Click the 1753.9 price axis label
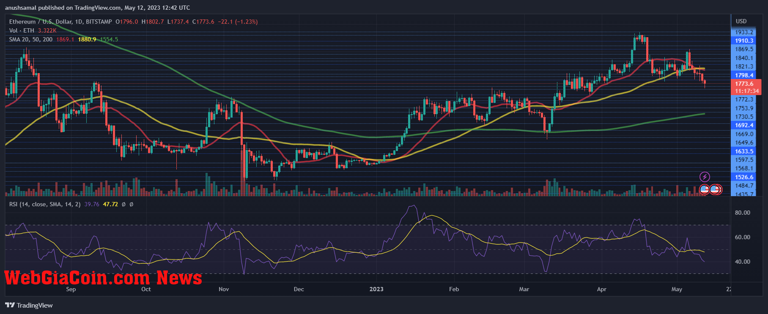768x314 pixels. point(744,108)
